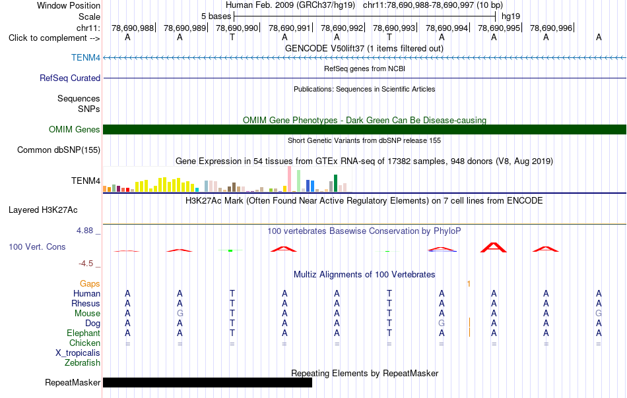Click the Mouse species label

point(87,314)
